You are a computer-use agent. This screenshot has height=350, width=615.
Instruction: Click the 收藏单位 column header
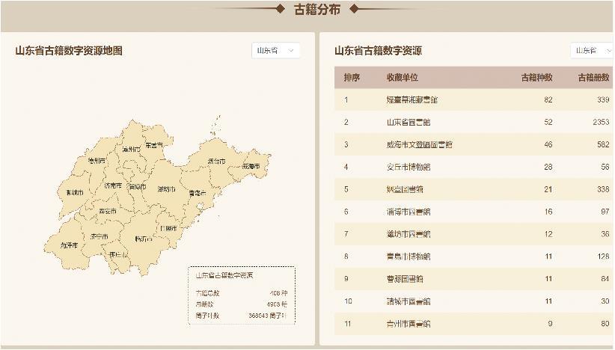(402, 78)
